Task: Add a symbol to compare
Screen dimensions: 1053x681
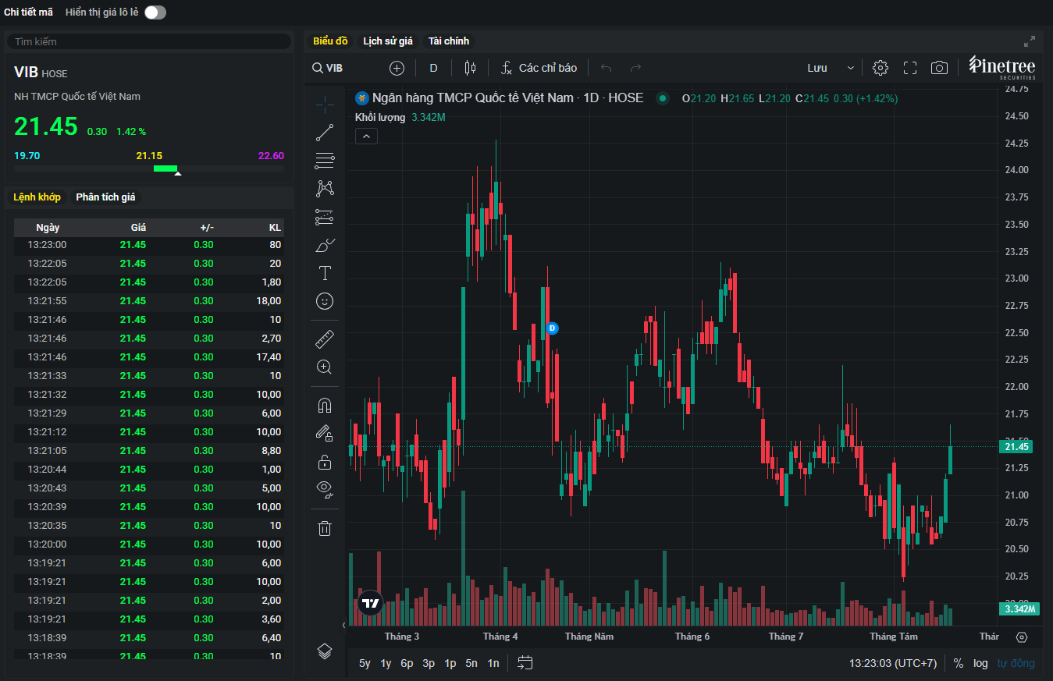Action: tap(397, 68)
